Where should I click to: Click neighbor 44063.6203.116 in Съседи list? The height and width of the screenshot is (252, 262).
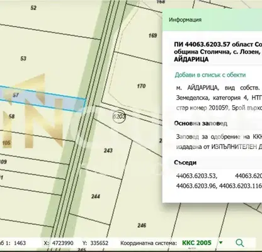coord(241,186)
